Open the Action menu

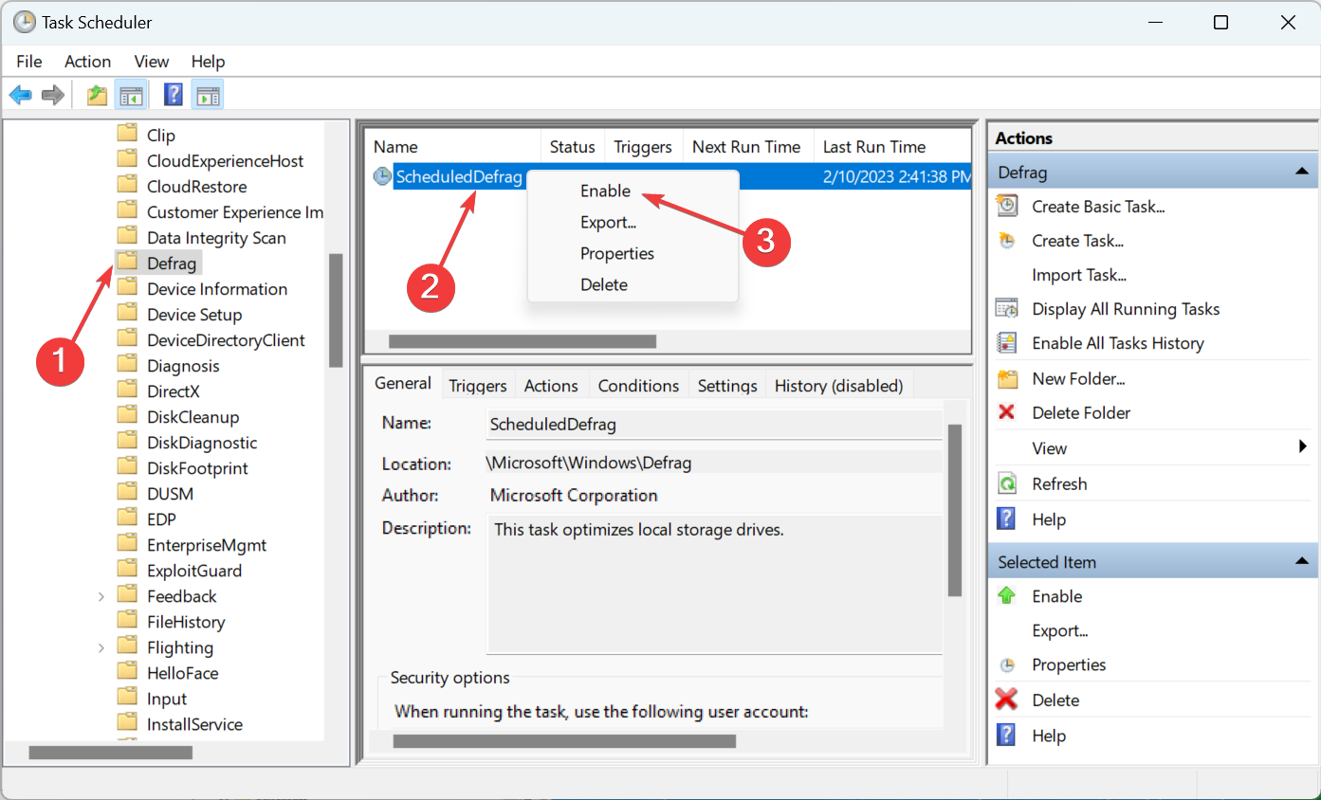click(x=87, y=61)
